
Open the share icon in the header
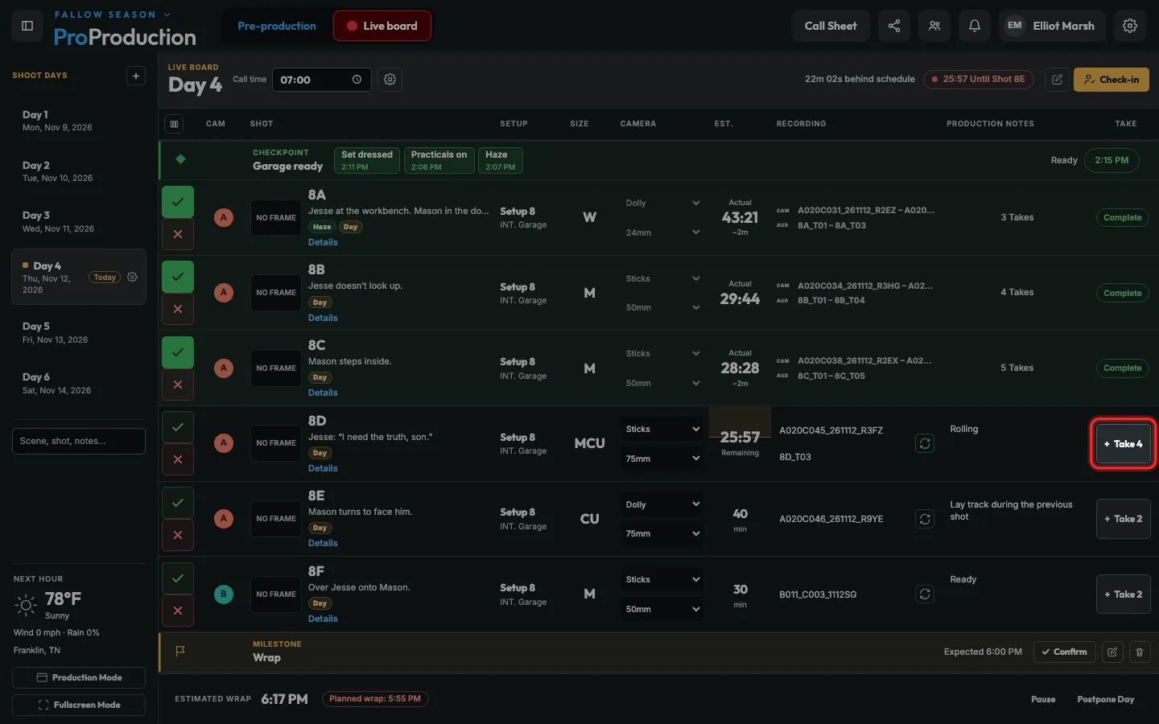tap(894, 26)
